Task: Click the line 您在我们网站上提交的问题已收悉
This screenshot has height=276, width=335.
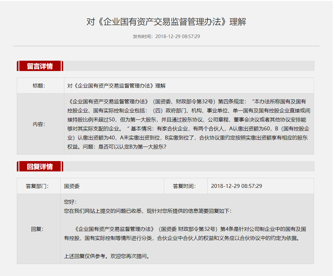Action: [148, 211]
